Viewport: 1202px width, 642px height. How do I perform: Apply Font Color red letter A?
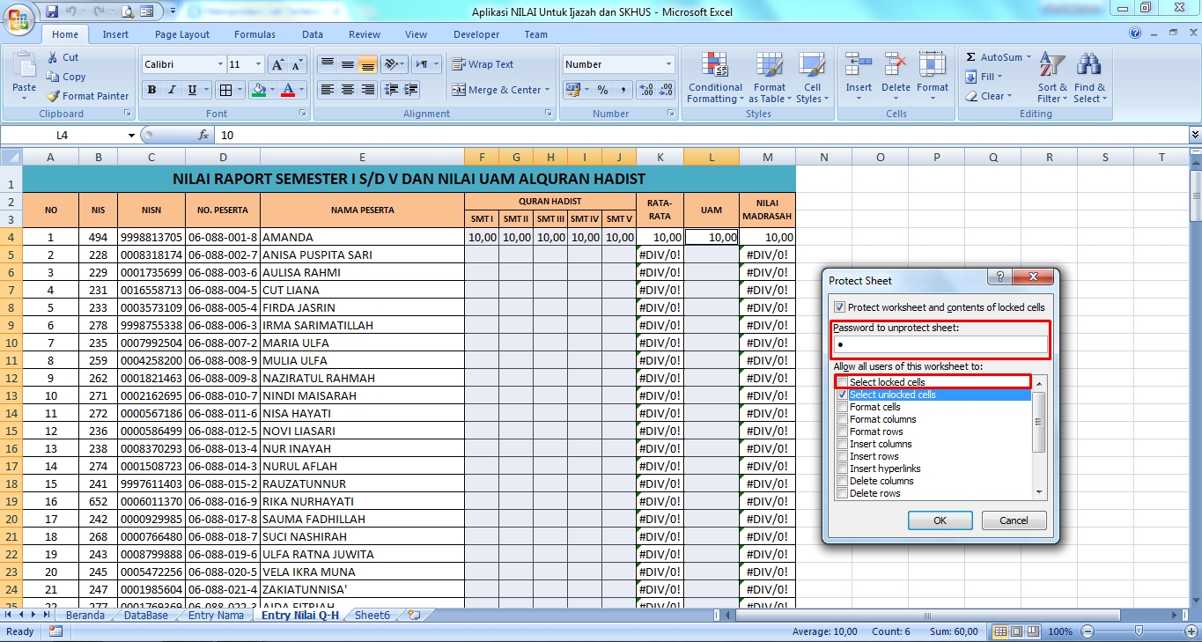pyautogui.click(x=288, y=90)
